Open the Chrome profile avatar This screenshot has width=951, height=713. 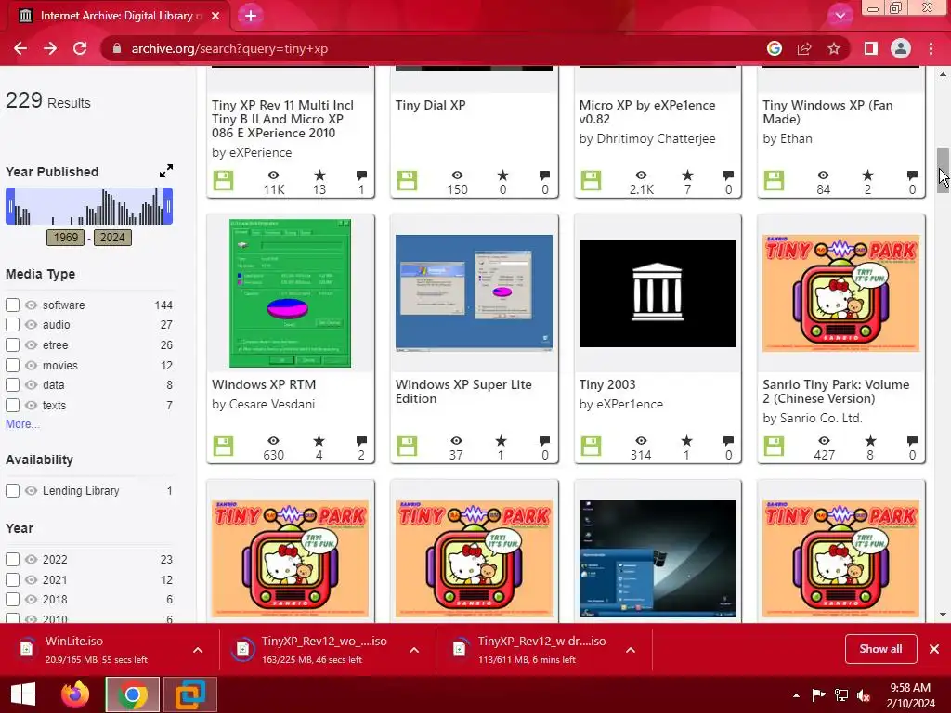click(x=901, y=48)
